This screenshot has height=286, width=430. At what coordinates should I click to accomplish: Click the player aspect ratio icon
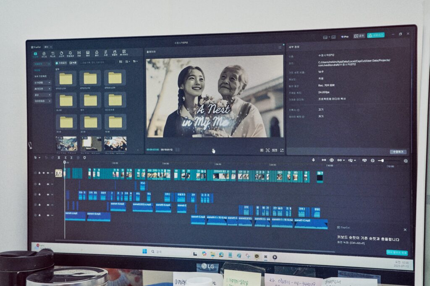click(x=274, y=151)
